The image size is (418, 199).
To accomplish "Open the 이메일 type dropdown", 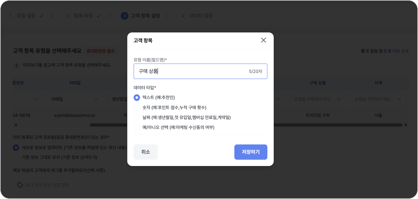I will pos(75,99).
